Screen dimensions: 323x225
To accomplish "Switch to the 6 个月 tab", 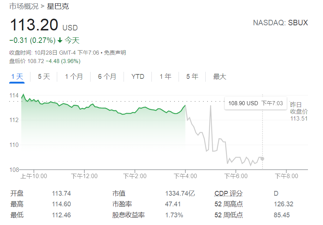I will coord(107,77).
